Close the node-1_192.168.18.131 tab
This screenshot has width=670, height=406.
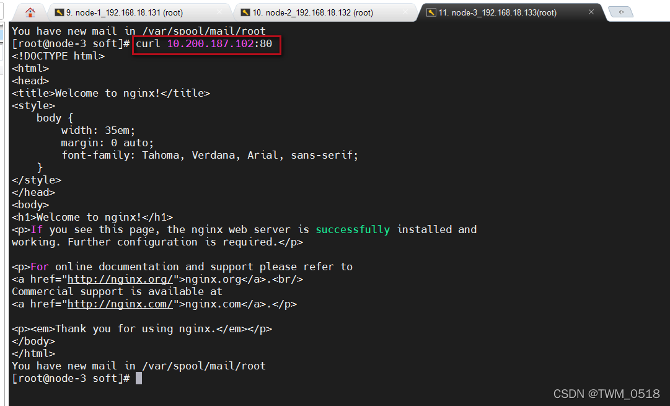click(x=219, y=12)
